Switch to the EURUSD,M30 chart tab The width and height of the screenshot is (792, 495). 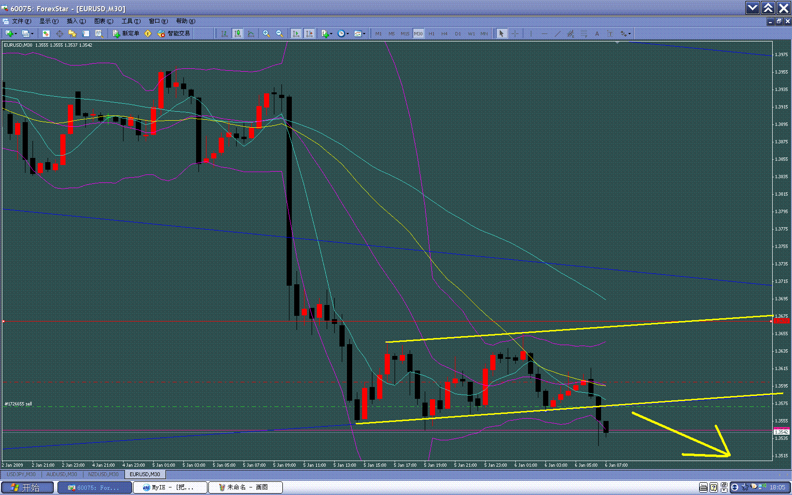tap(145, 474)
